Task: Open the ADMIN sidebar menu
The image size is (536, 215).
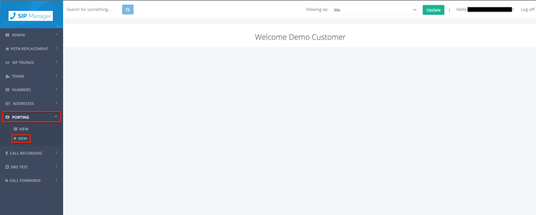Action: 31,35
